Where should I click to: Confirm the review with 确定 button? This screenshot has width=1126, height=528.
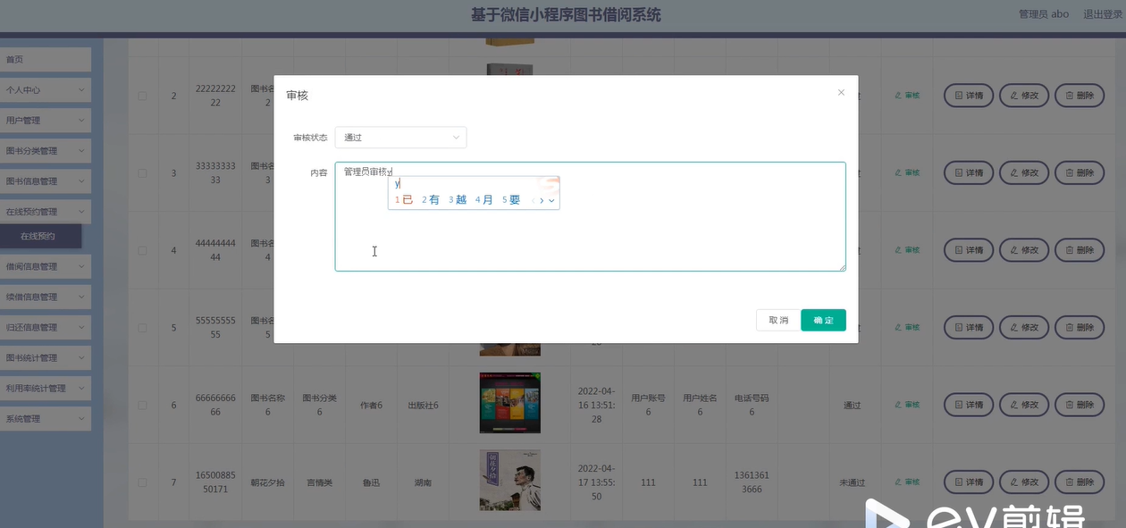[823, 320]
